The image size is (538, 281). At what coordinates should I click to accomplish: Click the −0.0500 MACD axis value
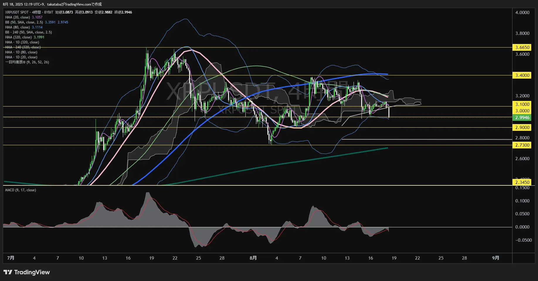click(x=523, y=240)
